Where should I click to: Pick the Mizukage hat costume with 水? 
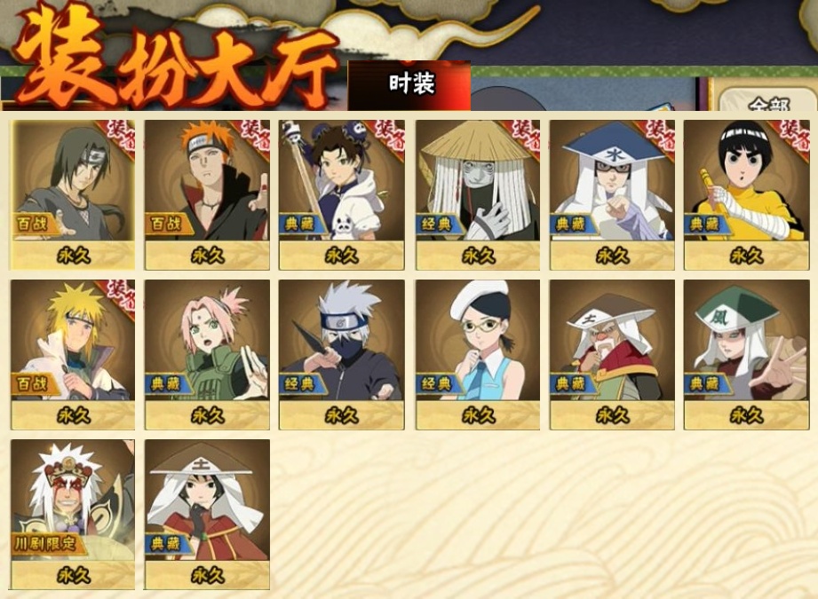click(x=612, y=195)
